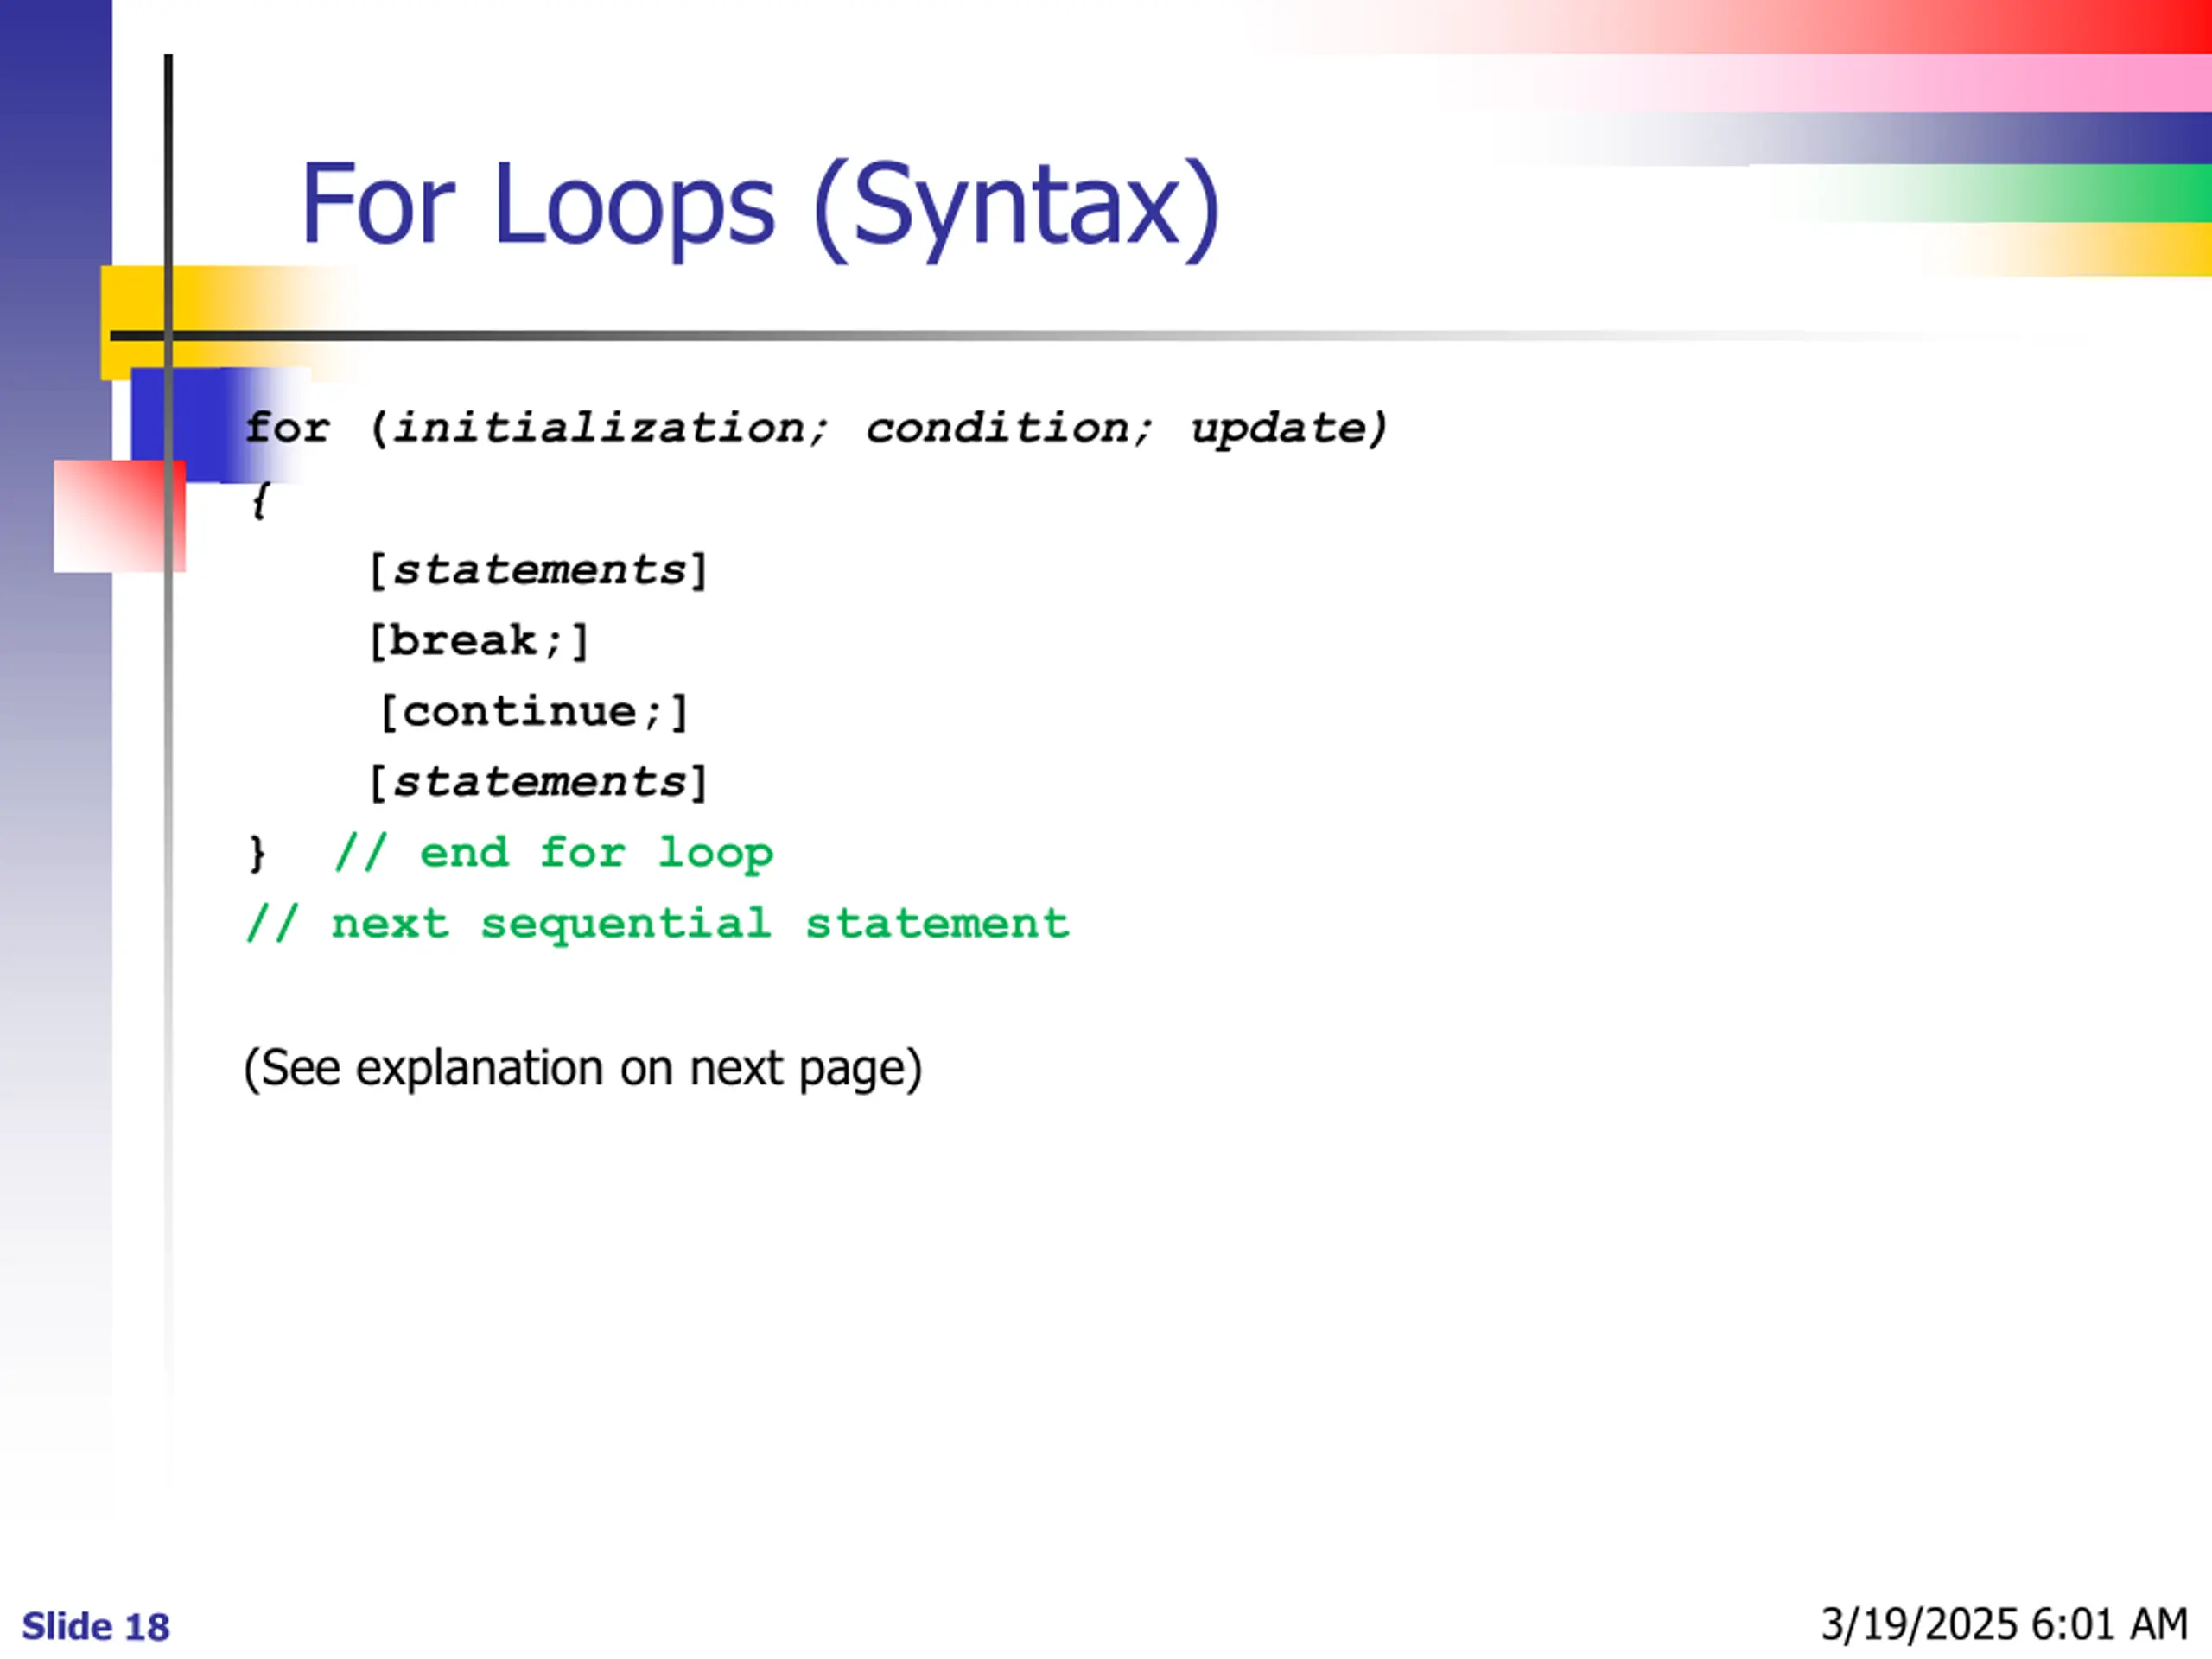Click the 'Slide 18' footer label
2212x1659 pixels.
[x=96, y=1627]
